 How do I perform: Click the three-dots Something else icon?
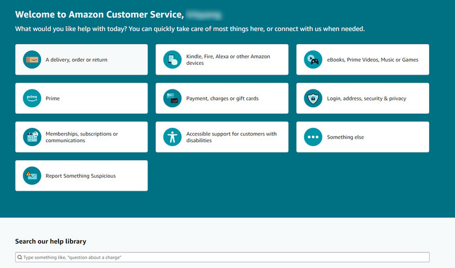coord(313,137)
